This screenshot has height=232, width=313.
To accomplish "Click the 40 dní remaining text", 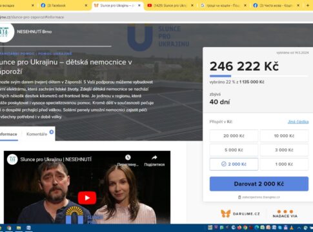I will click(219, 102).
